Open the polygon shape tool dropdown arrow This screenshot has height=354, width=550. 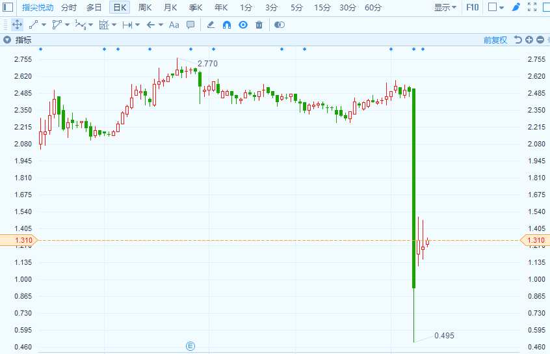tap(67, 25)
